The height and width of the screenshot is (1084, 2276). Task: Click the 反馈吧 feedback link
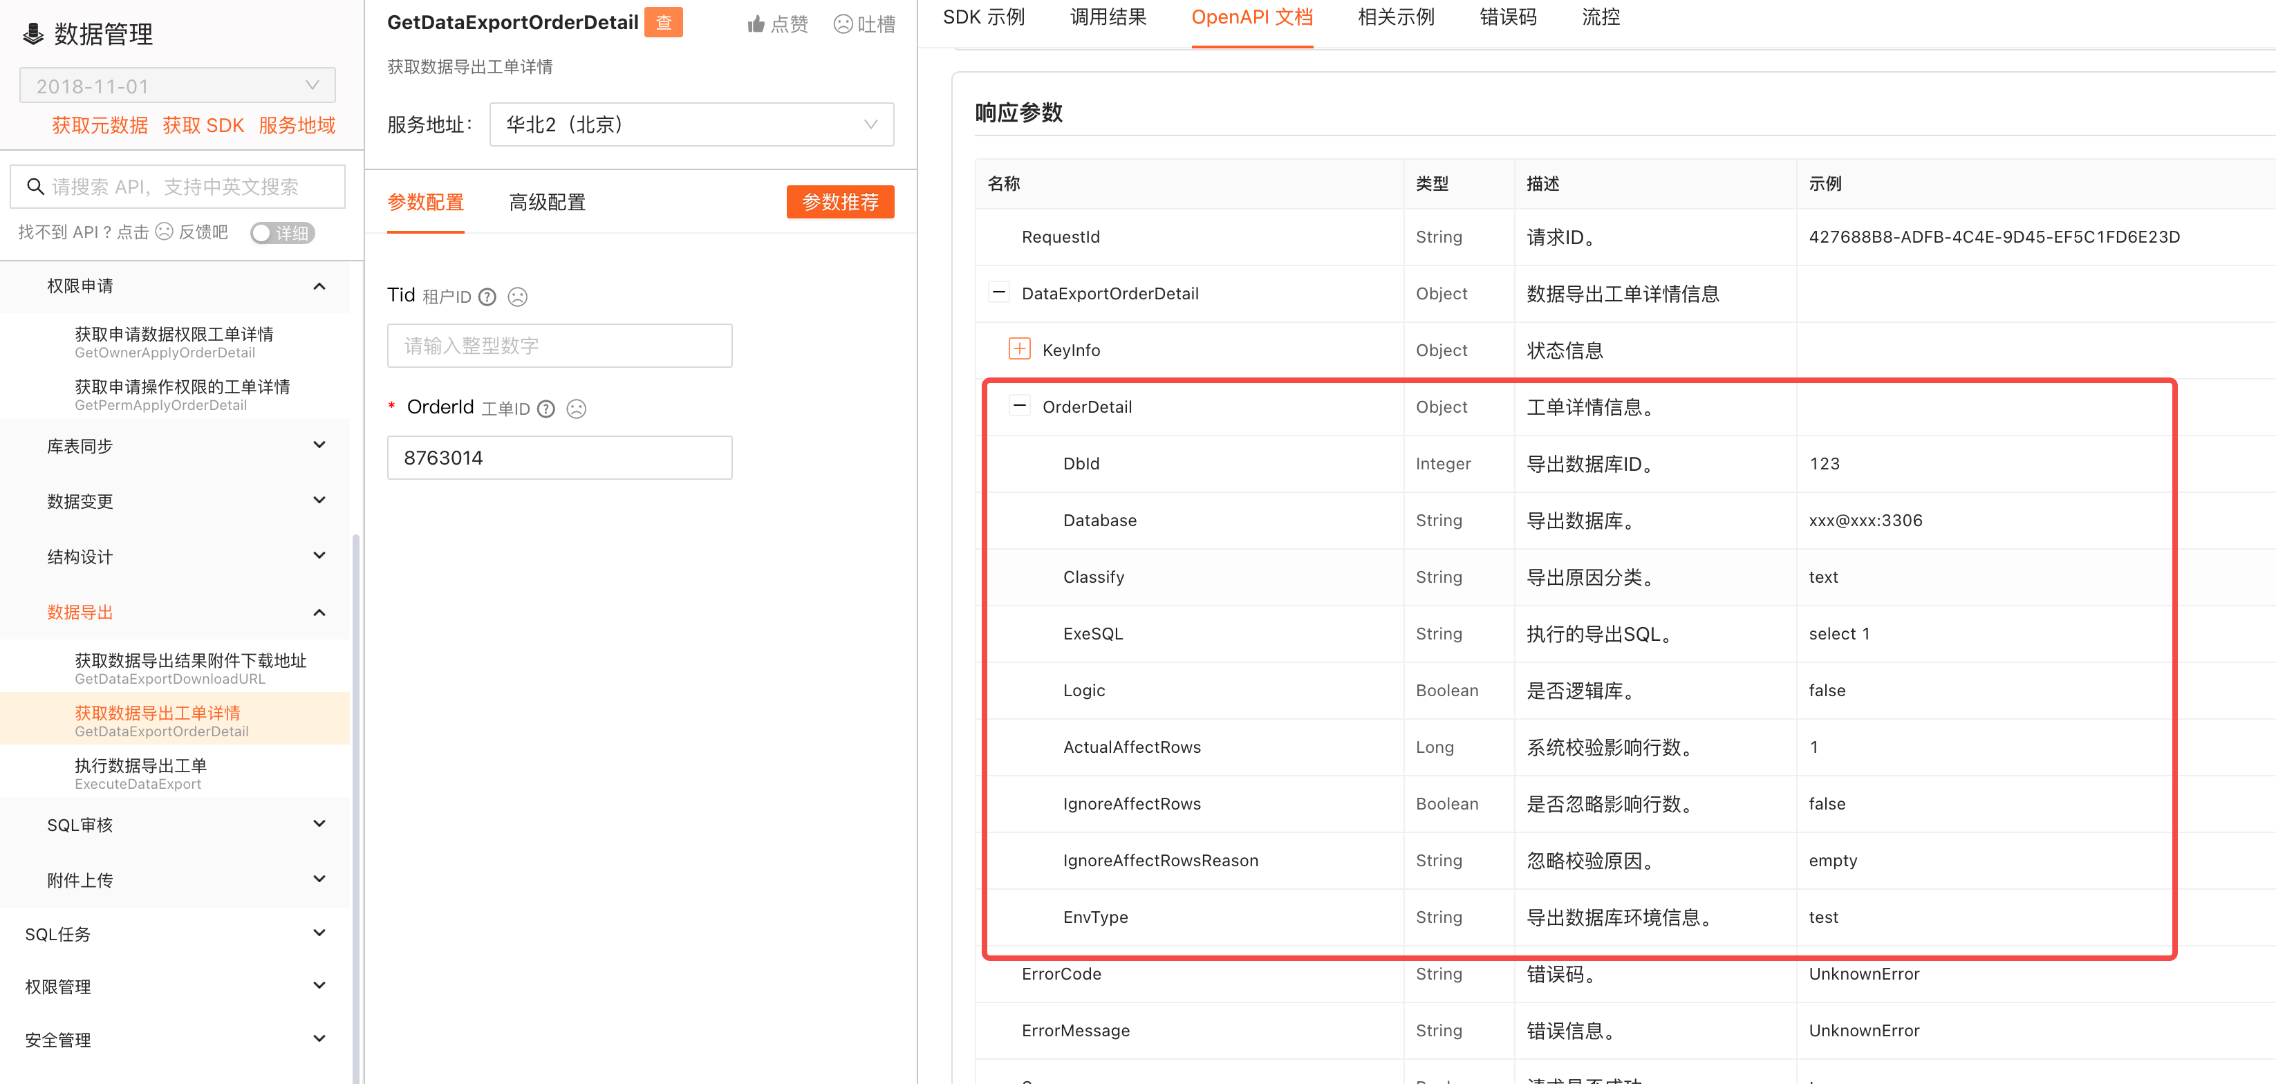coord(203,232)
